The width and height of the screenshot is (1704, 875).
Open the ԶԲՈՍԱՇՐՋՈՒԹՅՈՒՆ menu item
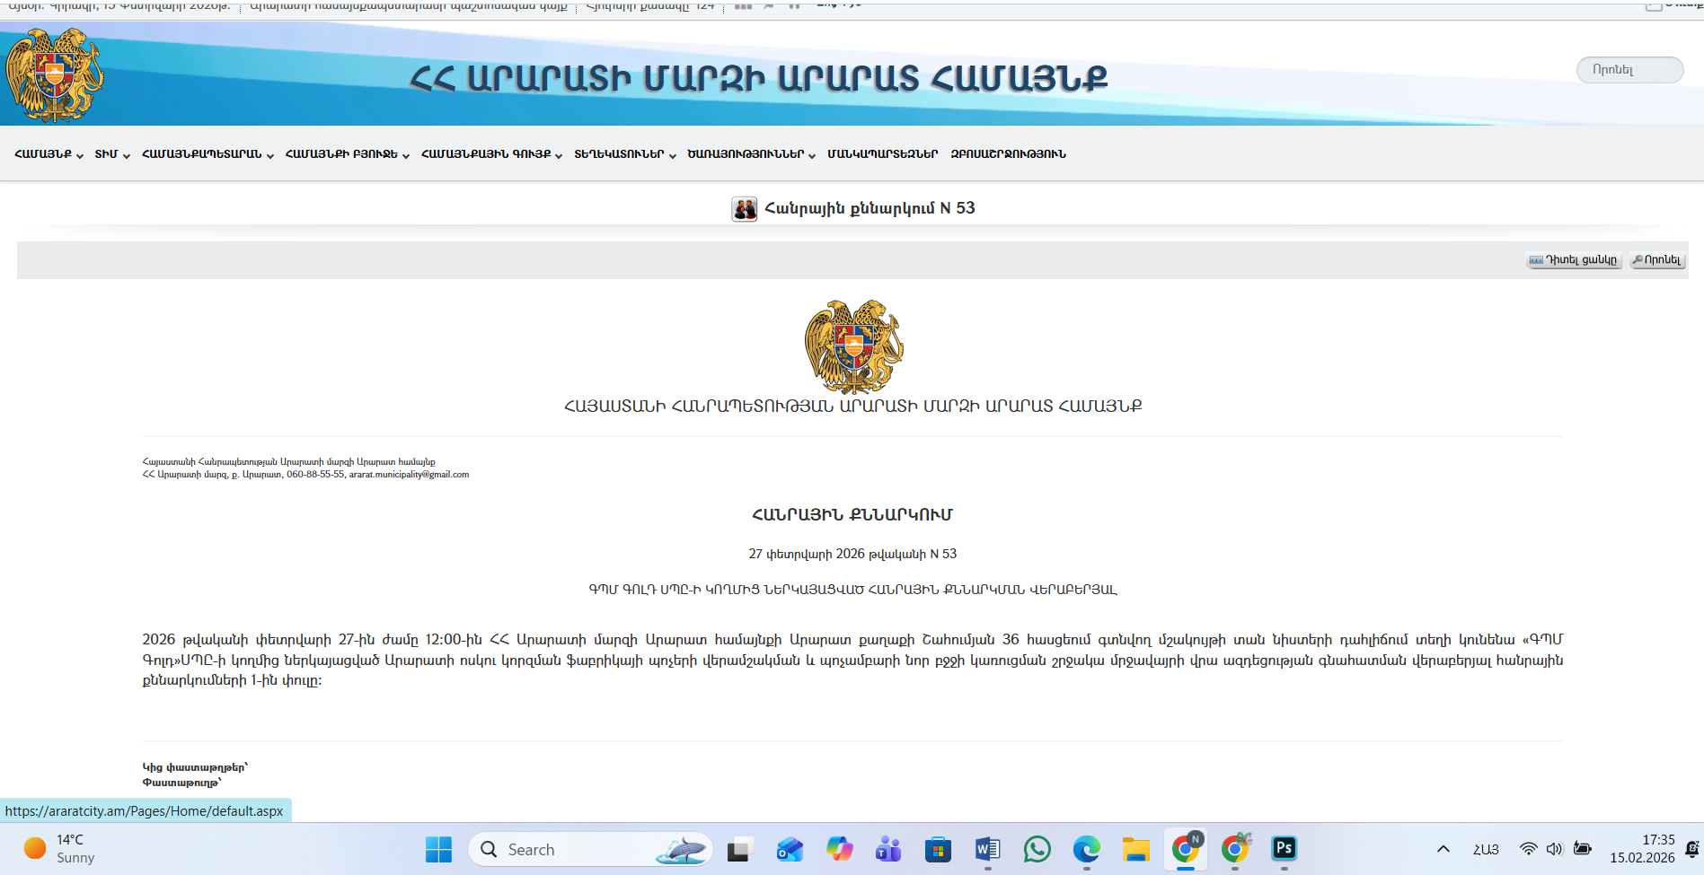coord(1008,154)
